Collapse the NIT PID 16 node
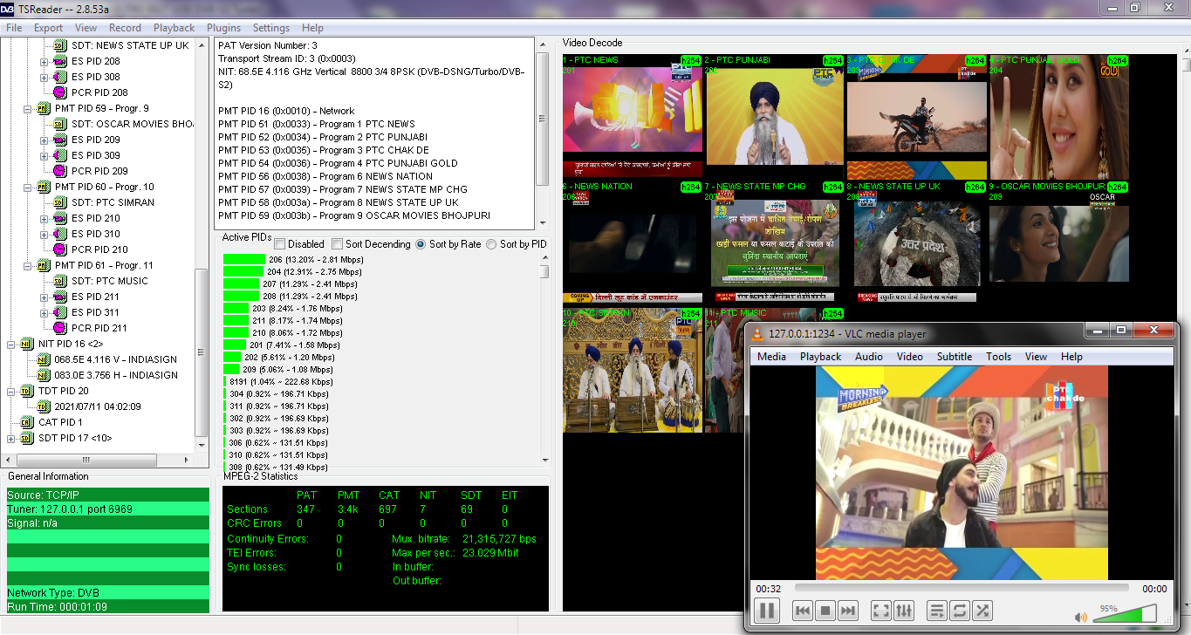Screen dimensions: 1191x635 click(x=11, y=344)
